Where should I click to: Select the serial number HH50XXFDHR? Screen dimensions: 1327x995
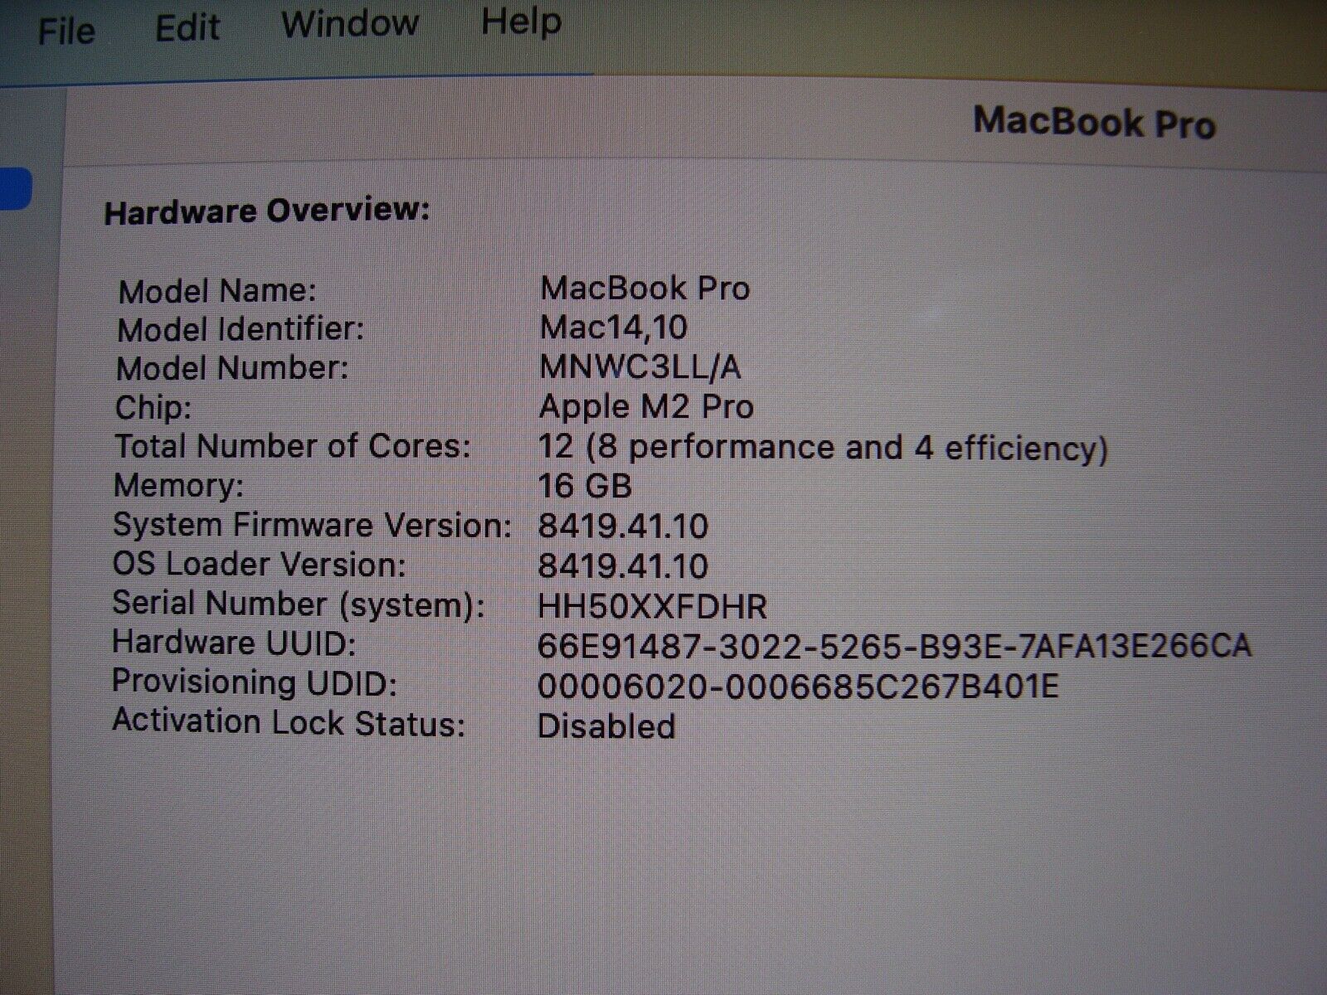click(652, 607)
